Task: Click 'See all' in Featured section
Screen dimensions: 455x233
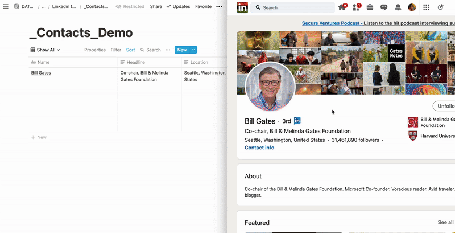Action: [445, 222]
